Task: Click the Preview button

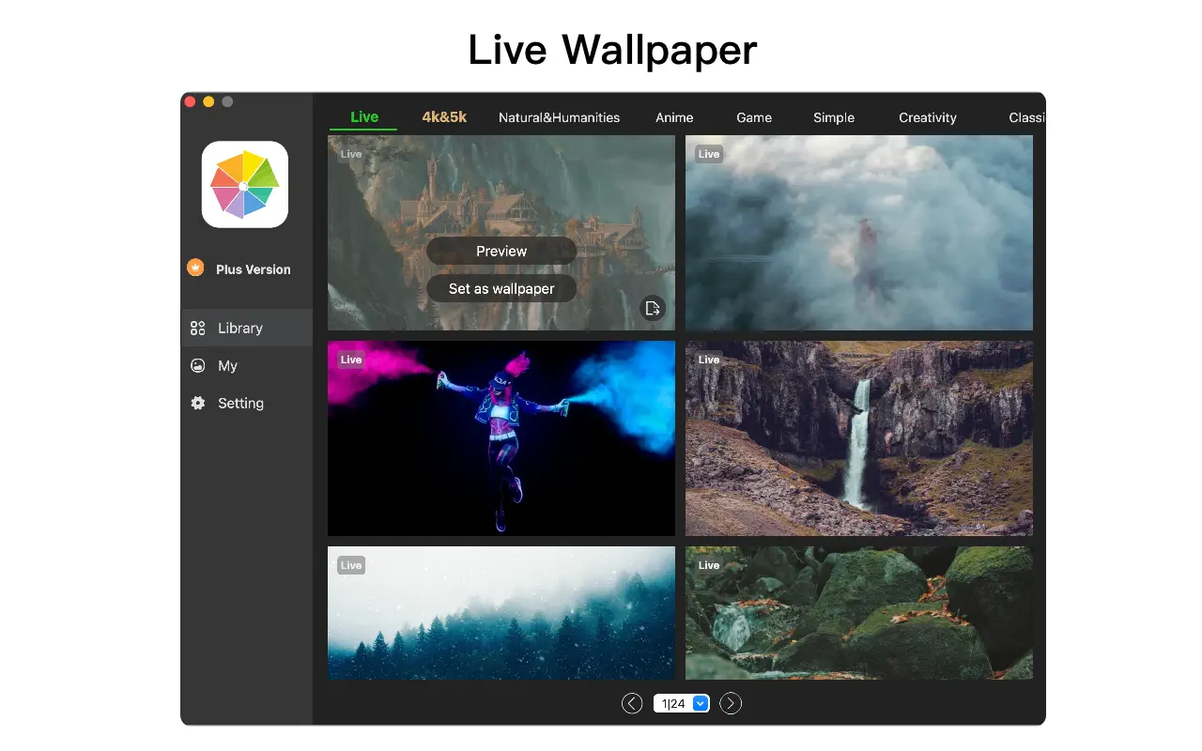Action: [501, 251]
